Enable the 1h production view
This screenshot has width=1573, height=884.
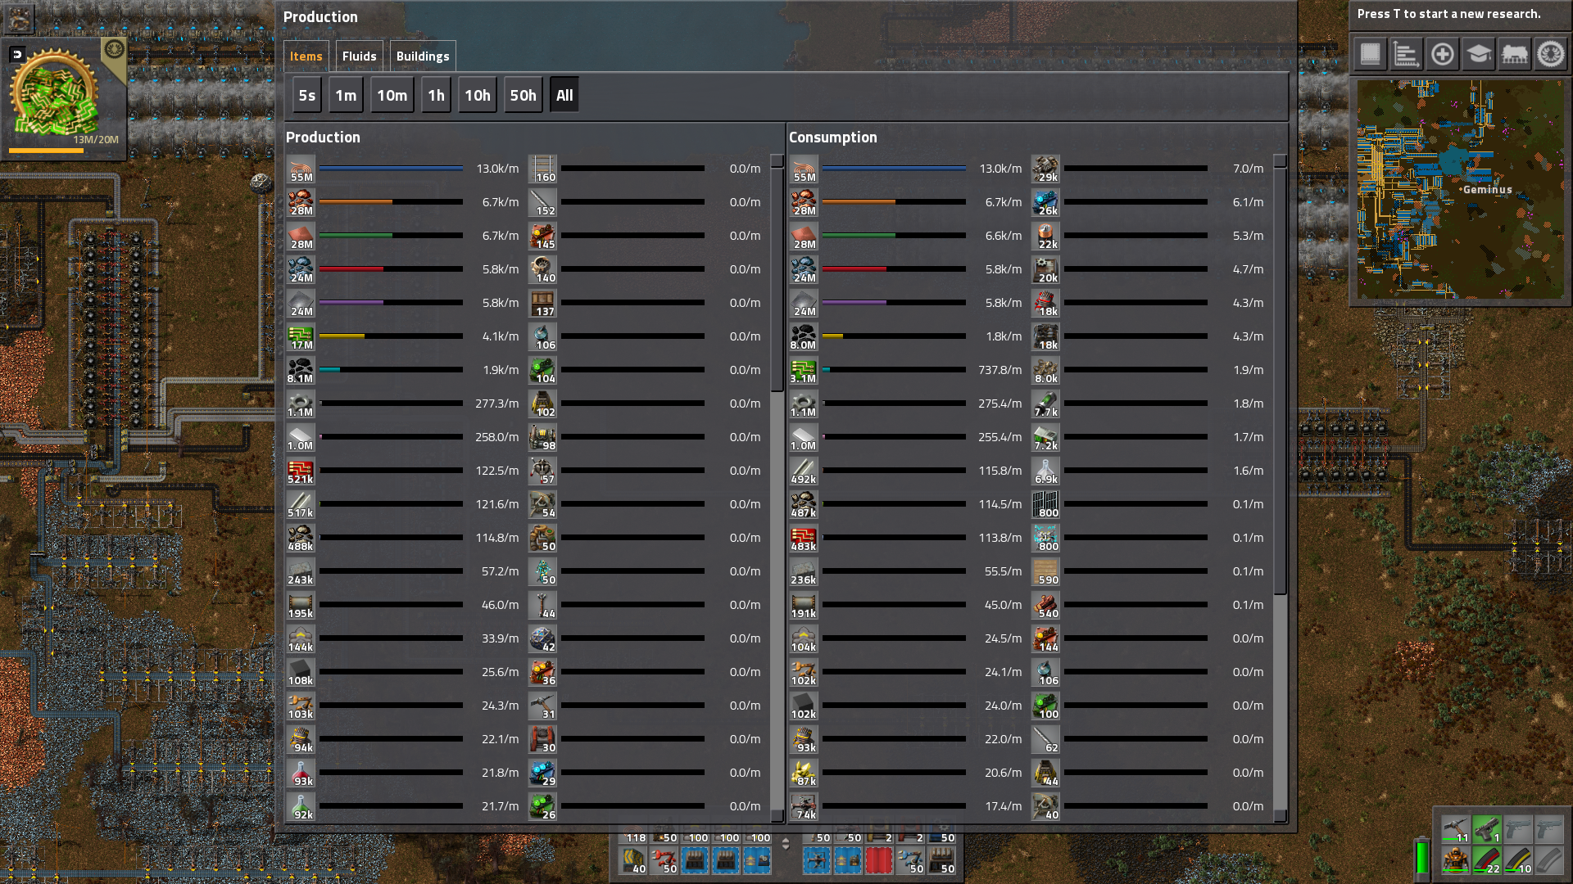pyautogui.click(x=437, y=95)
